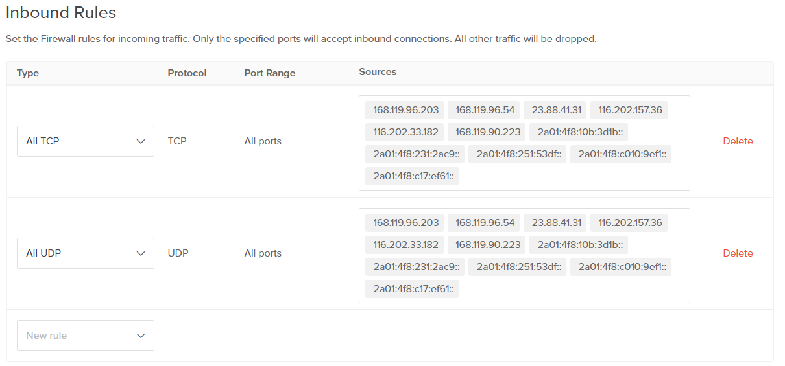Select 116.202.157.36 tag in TCP rule
Screen dimensions: 785x366
click(x=629, y=110)
